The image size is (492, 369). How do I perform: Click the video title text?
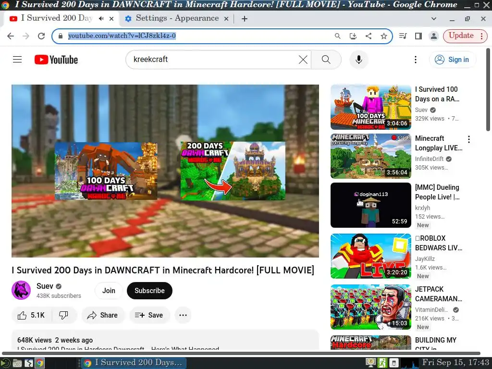pos(163,270)
